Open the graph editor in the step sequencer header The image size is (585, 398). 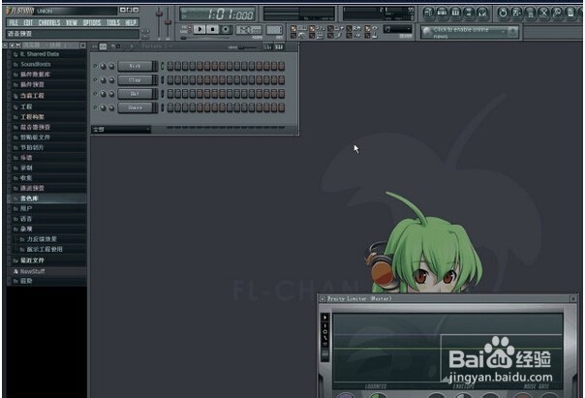click(267, 46)
